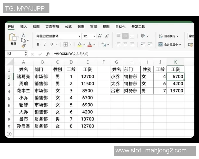
Task: Click the Align Right icon
Action: [x=132, y=44]
